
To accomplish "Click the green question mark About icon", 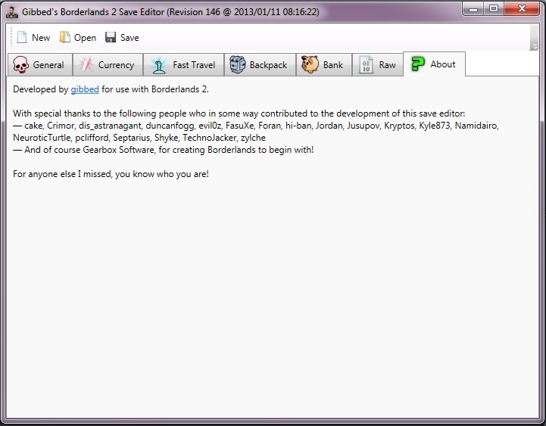I will tap(417, 64).
